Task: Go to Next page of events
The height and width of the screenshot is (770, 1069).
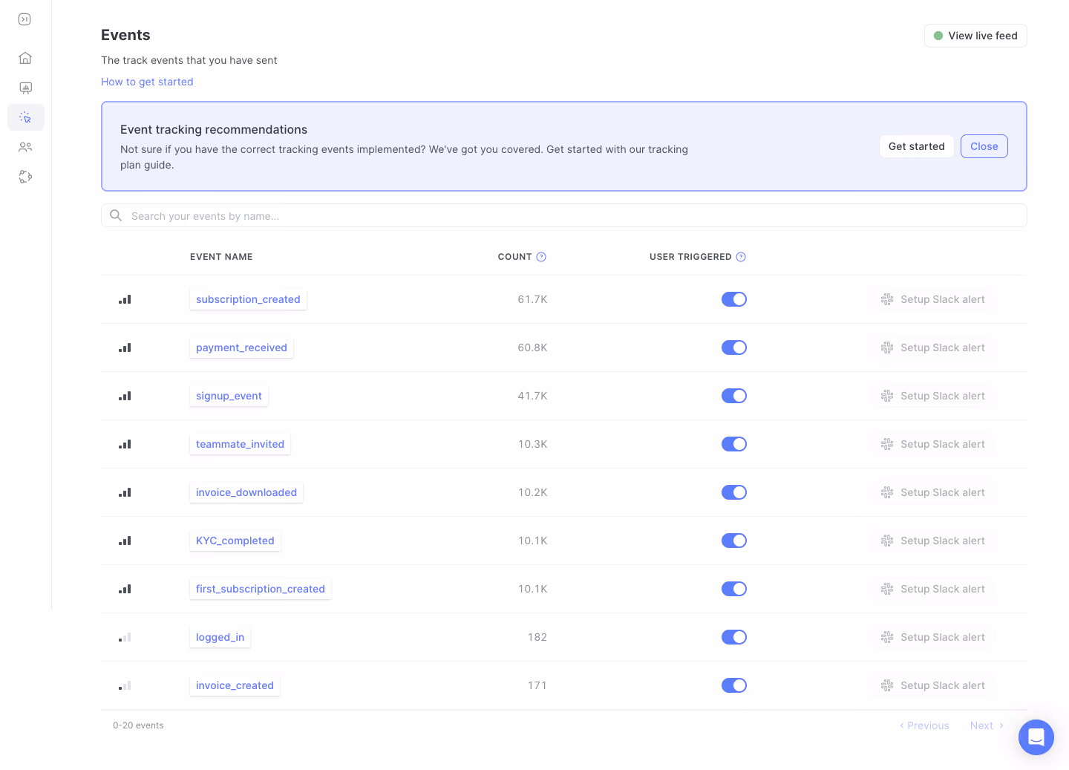Action: tap(987, 725)
